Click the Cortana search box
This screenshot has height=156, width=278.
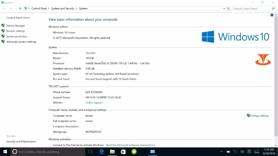pyautogui.click(x=48, y=152)
